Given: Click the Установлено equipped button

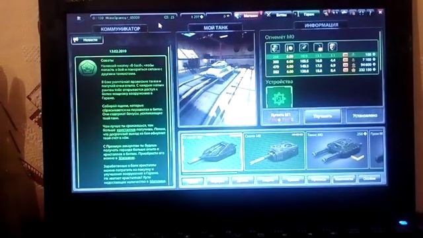Looking at the screenshot, I should coord(364,116).
